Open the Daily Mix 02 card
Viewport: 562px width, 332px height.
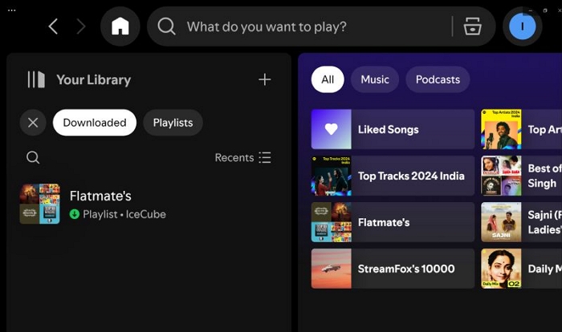522,269
